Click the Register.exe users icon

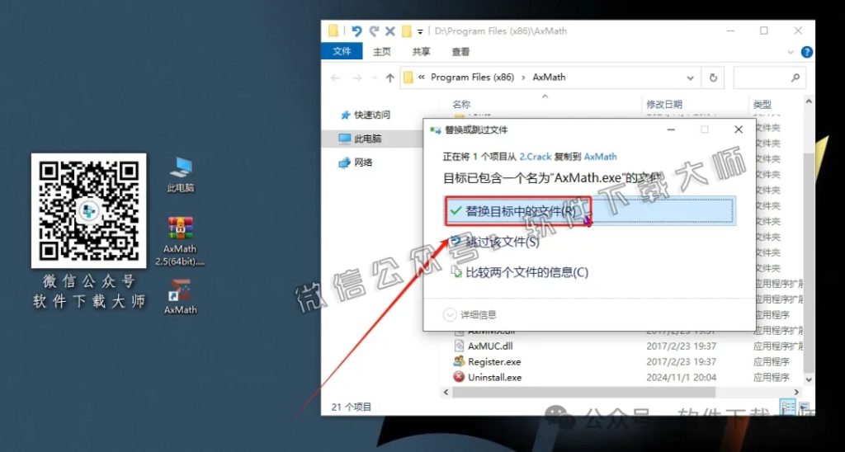coord(459,361)
